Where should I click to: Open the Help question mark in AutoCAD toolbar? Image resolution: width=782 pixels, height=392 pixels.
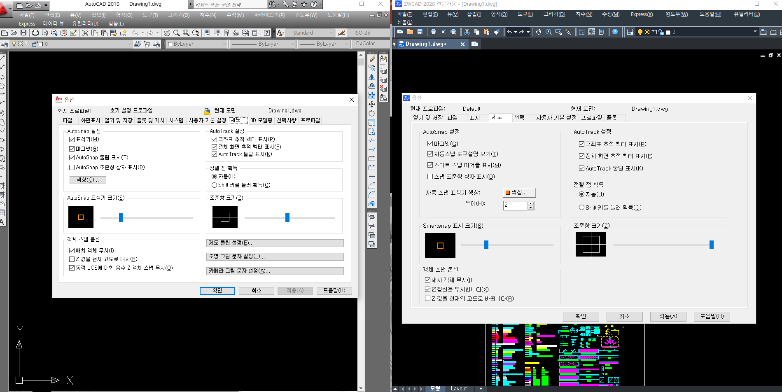(267, 33)
